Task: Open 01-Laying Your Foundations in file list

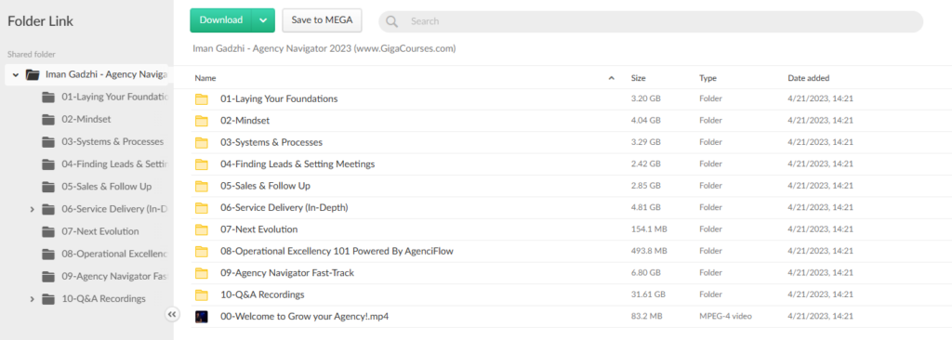Action: (279, 99)
